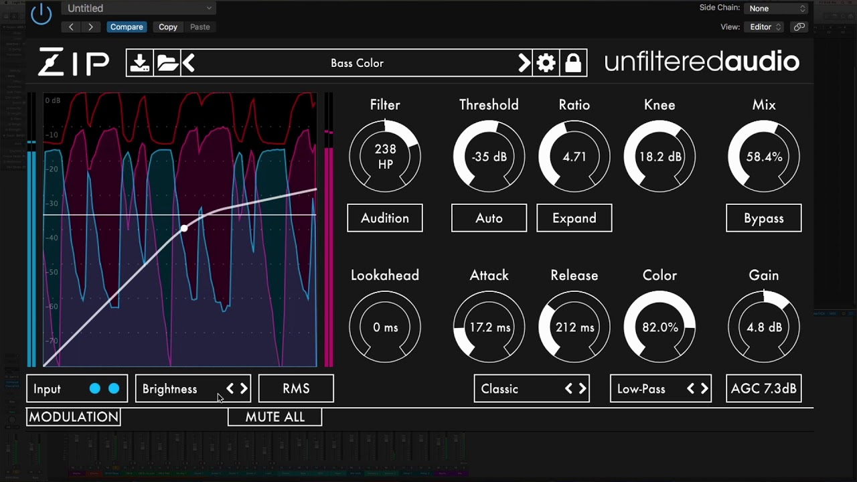This screenshot has width=857, height=482.
Task: Select previous mode left of Brightness arrows
Action: pyautogui.click(x=230, y=389)
